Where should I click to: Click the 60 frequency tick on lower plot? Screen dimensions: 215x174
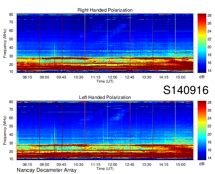[x=11, y=118]
